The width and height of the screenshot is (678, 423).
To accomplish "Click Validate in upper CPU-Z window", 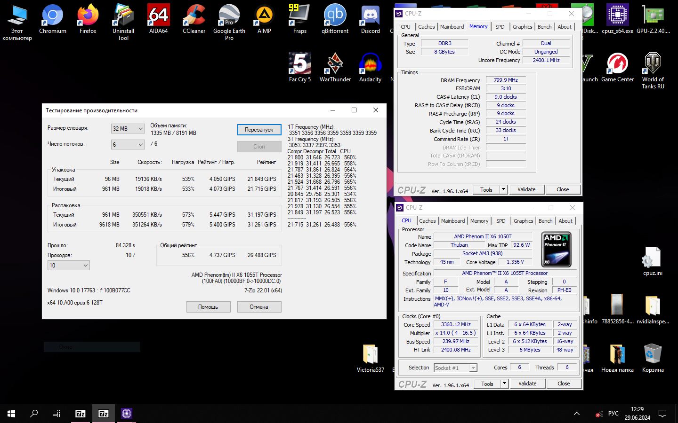I will tap(526, 189).
